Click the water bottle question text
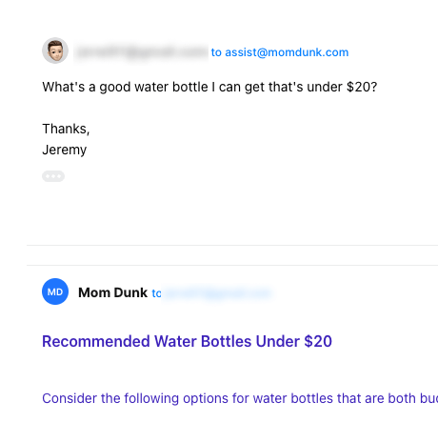 [209, 87]
